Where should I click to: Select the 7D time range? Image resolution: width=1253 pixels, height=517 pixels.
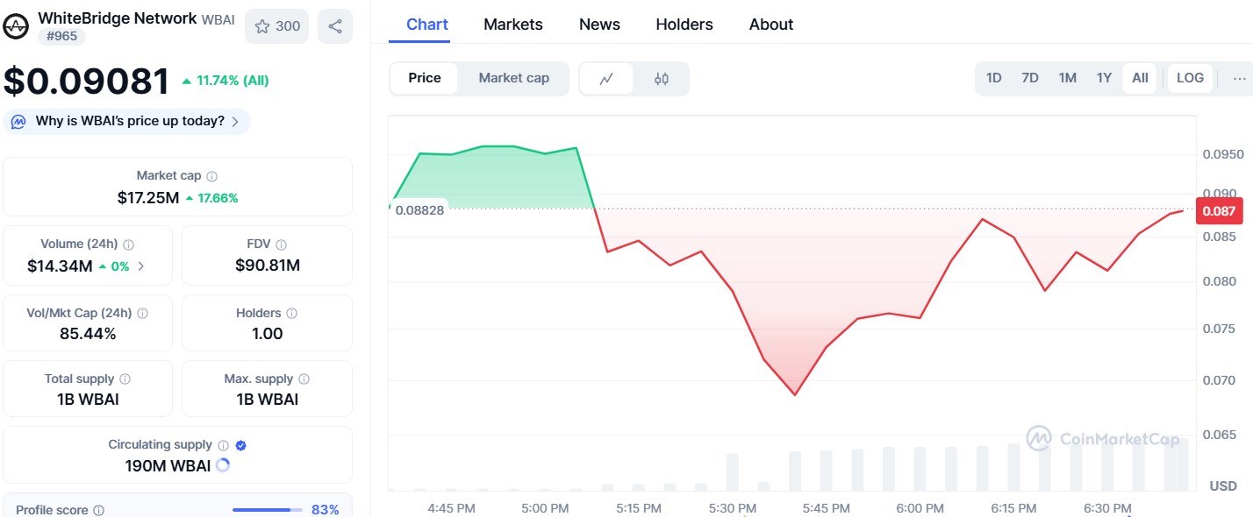pos(1030,78)
